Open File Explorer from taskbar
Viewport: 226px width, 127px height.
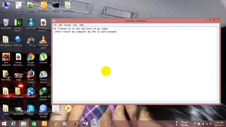tap(24, 124)
